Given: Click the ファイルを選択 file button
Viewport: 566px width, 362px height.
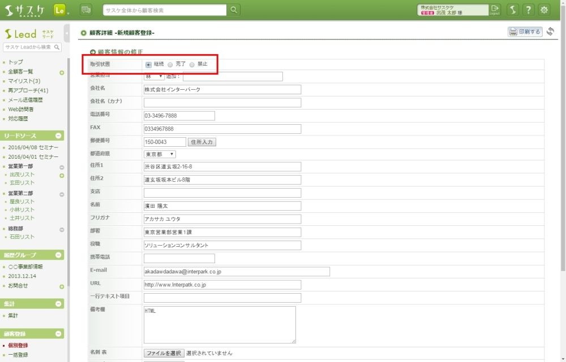Looking at the screenshot, I should (163, 353).
